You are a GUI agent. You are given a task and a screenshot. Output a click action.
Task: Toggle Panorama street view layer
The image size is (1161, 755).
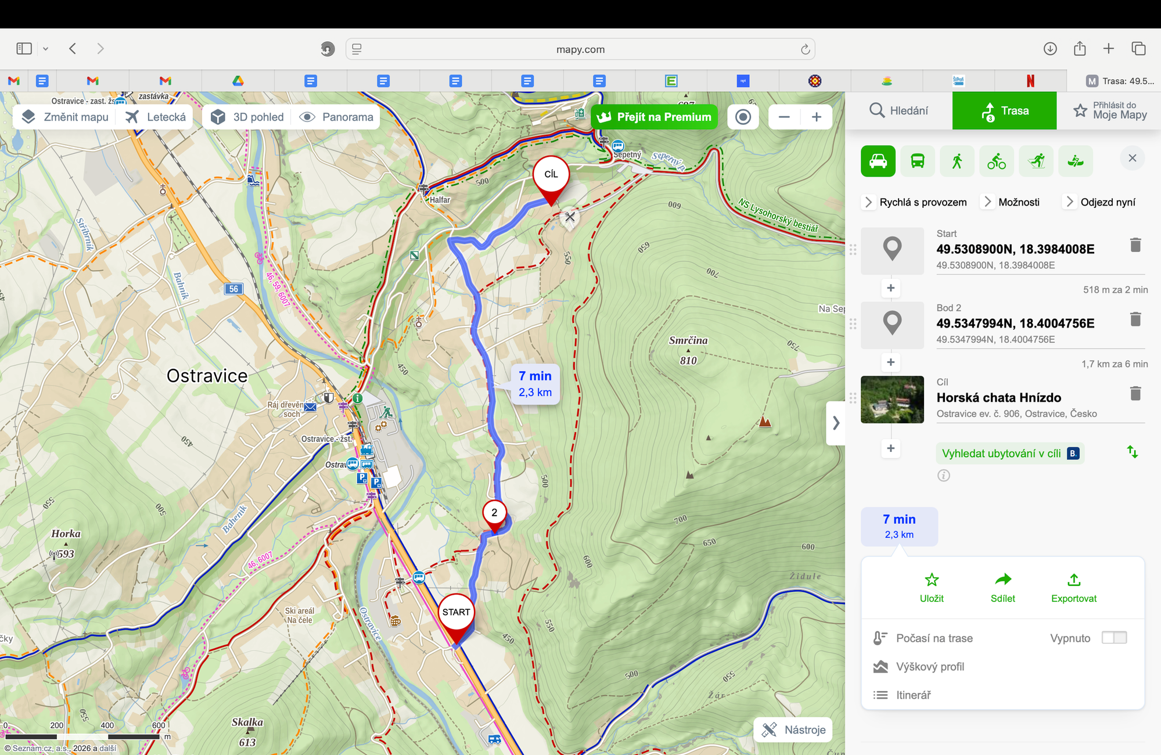pyautogui.click(x=336, y=117)
